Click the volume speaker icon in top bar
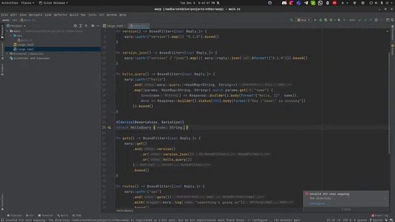Screen dimensions: 395x222 click(x=376, y=3)
